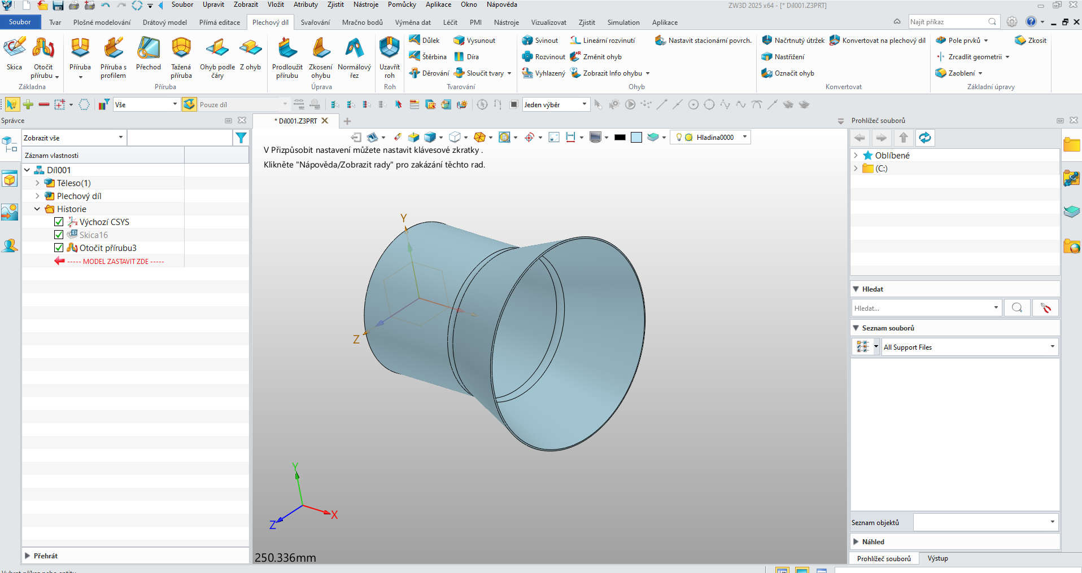The image size is (1082, 573).
Task: Activate Ohyb podle čáry tool
Action: pyautogui.click(x=217, y=58)
